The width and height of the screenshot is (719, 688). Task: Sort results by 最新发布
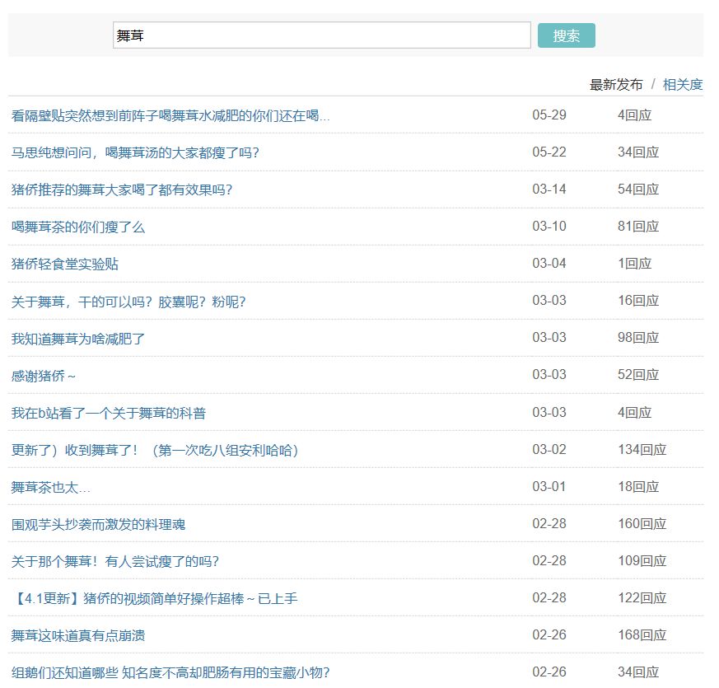pos(615,85)
